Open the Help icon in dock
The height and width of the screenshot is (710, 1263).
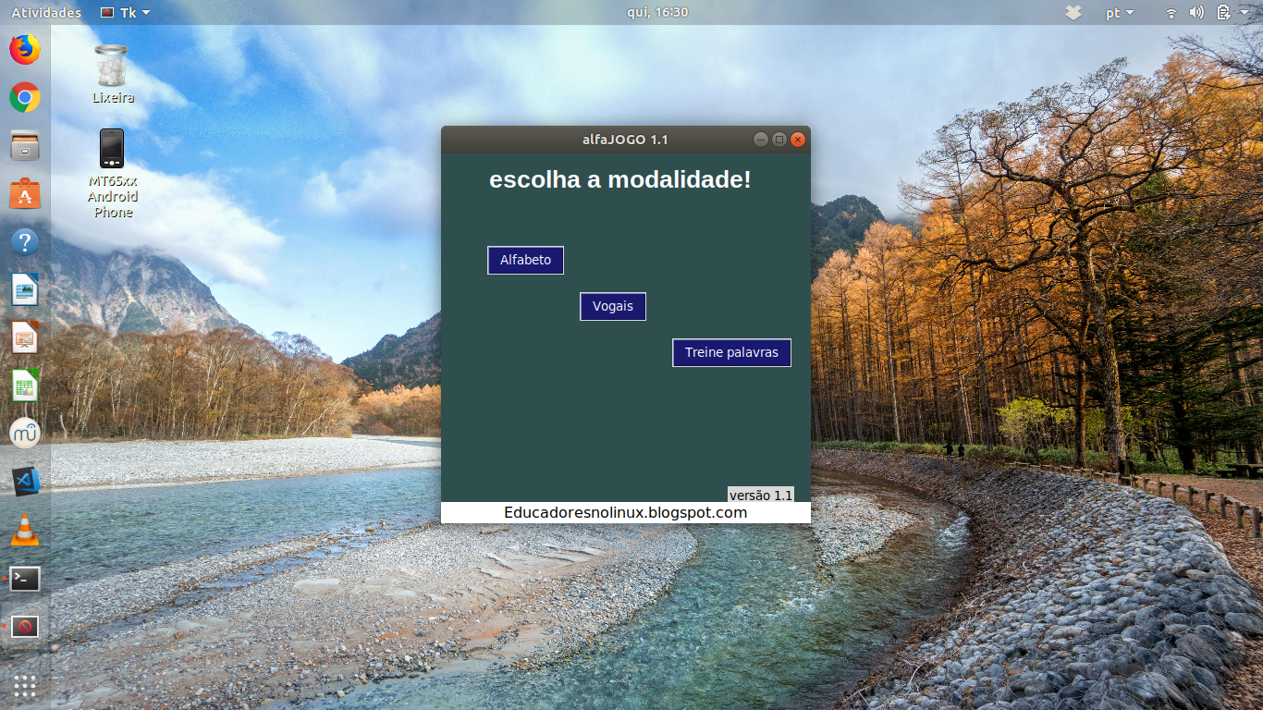(x=25, y=242)
